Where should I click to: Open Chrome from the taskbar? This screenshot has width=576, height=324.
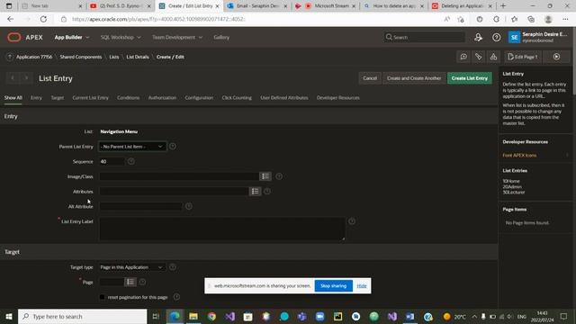point(211,316)
